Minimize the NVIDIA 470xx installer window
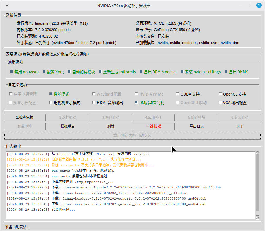265x231 pixels. (240, 6)
